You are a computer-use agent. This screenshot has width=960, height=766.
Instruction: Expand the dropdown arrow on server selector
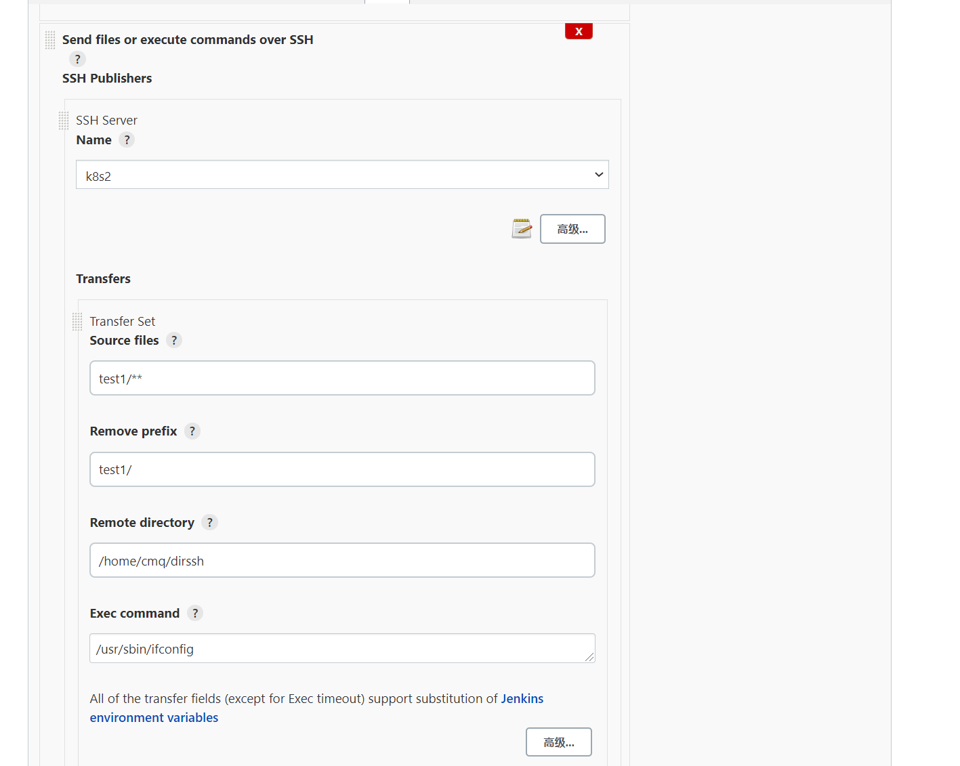click(598, 175)
